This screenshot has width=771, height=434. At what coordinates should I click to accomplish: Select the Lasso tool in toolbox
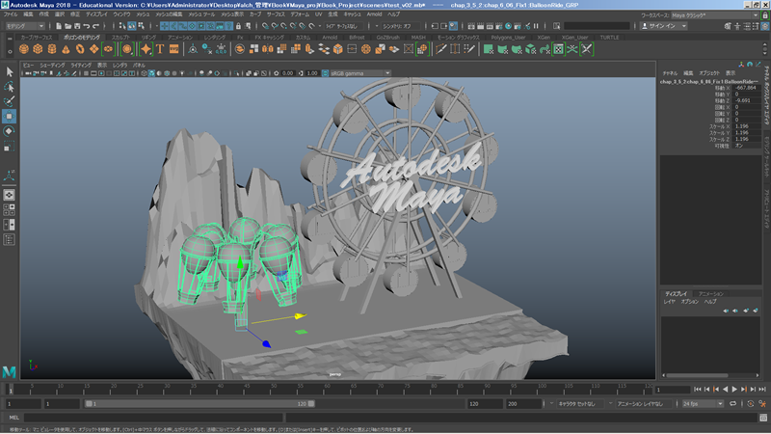pos(9,87)
